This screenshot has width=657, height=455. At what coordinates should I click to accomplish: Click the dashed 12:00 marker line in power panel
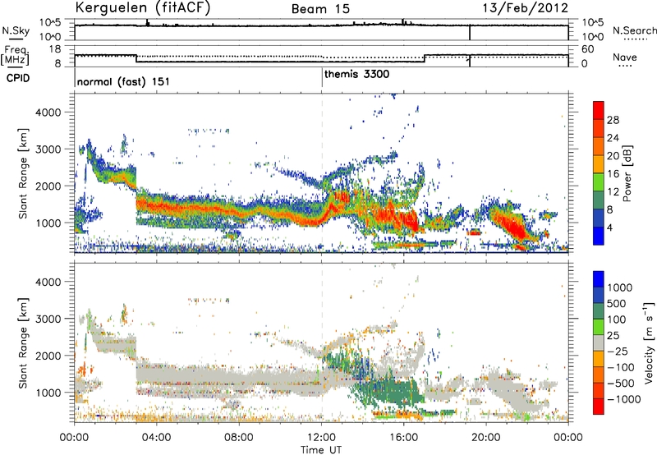(x=322, y=172)
